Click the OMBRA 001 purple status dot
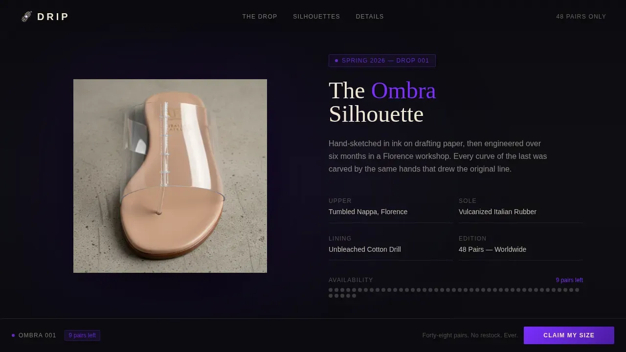 [13, 335]
